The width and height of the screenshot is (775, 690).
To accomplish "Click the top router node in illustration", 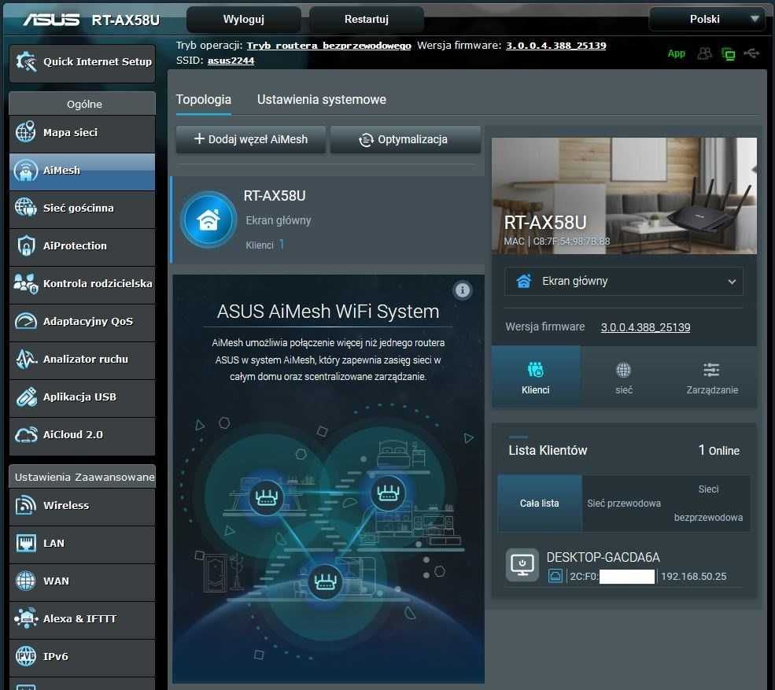I will tap(388, 493).
